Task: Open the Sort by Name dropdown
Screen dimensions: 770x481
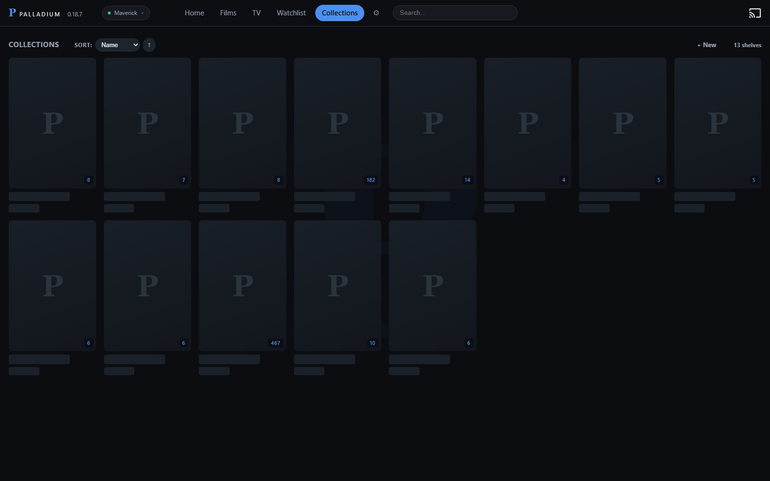Action: (117, 45)
